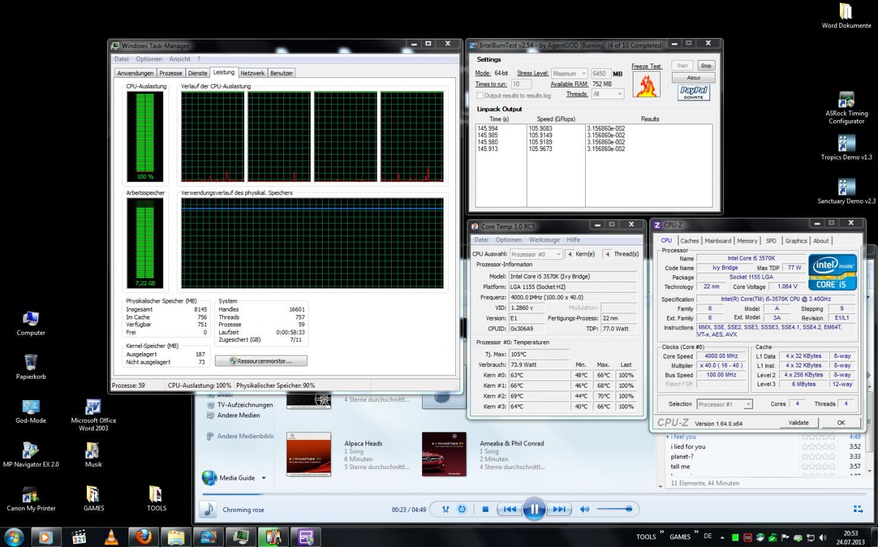Launch Sanctuary Demo v2.3
878x547 pixels.
tap(846, 191)
